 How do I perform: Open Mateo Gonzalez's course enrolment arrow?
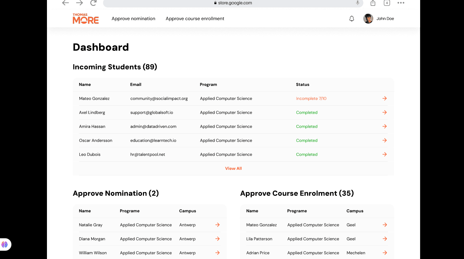[385, 225]
